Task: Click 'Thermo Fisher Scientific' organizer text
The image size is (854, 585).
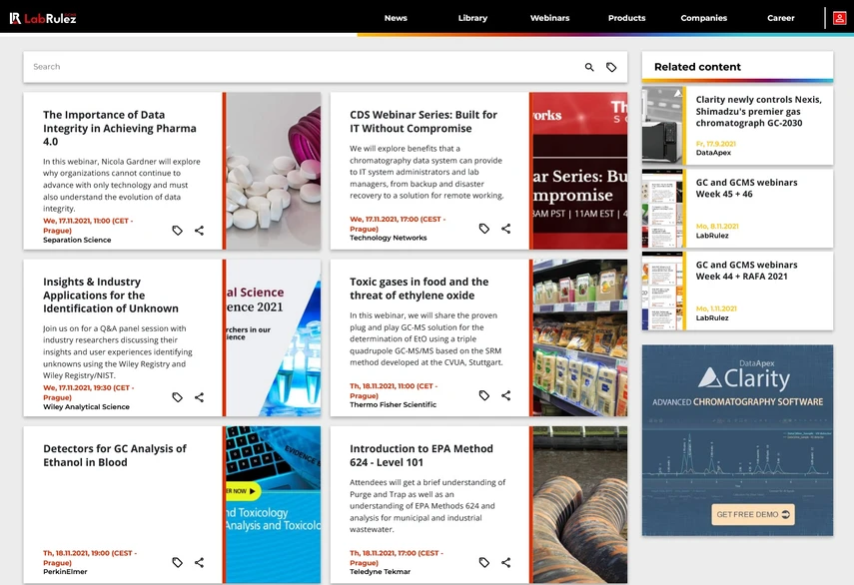Action: click(x=393, y=405)
